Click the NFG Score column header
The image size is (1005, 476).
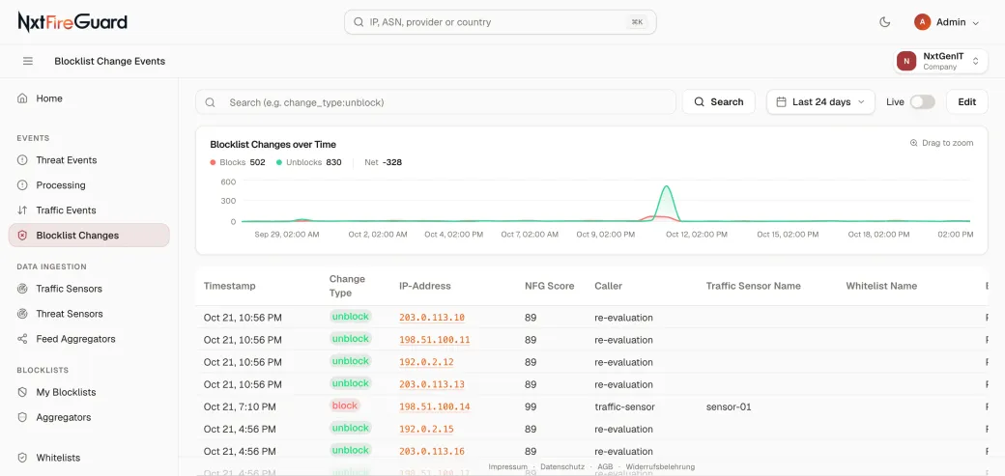pyautogui.click(x=549, y=286)
